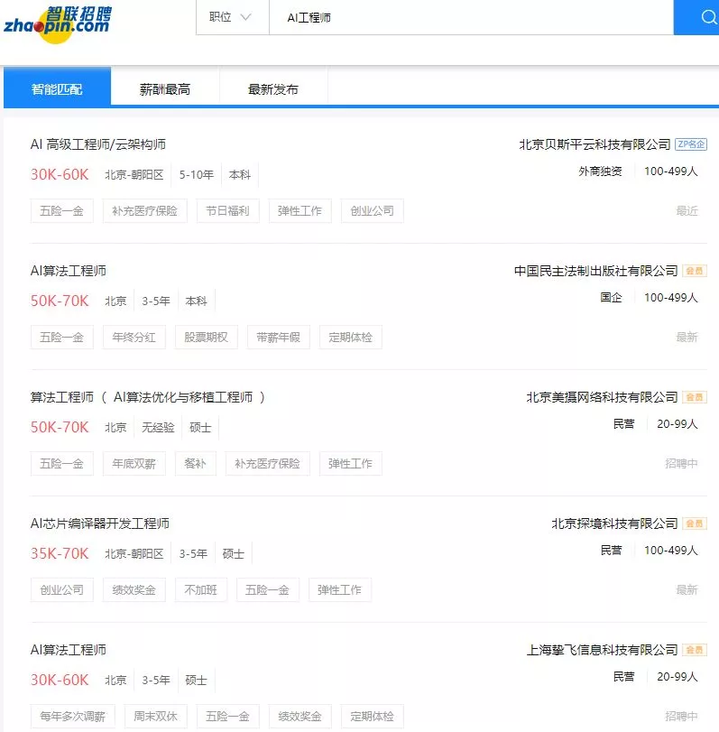Click the 股票期权 benefit tag
The height and width of the screenshot is (732, 719).
[207, 338]
